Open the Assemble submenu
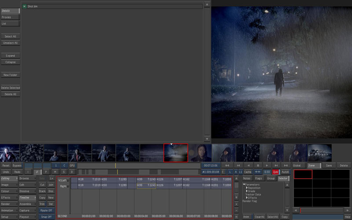352x220 pixels. pyautogui.click(x=27, y=204)
